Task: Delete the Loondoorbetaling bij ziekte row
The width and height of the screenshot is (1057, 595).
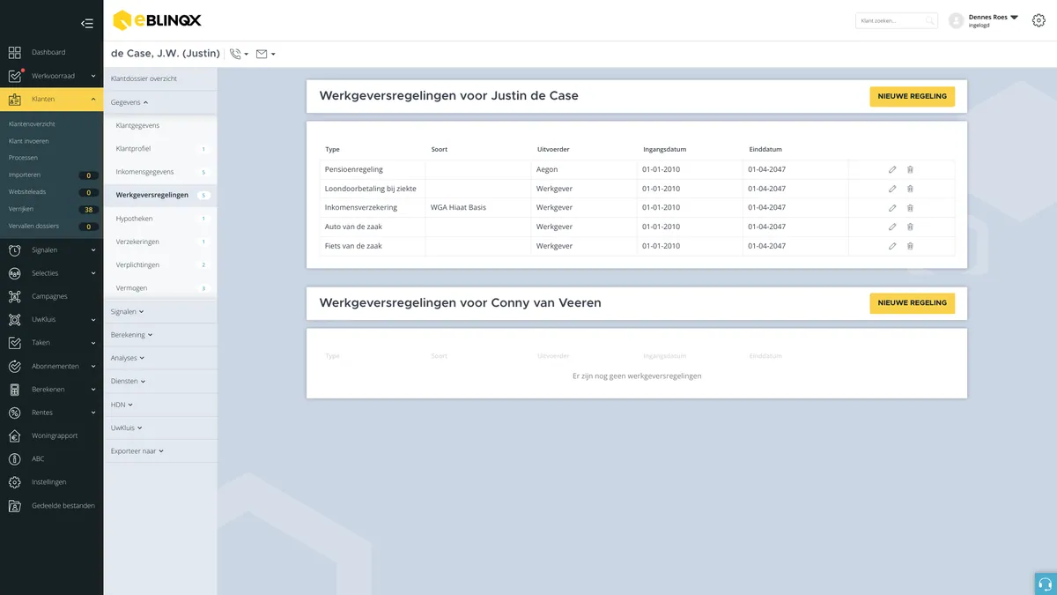Action: click(x=910, y=189)
